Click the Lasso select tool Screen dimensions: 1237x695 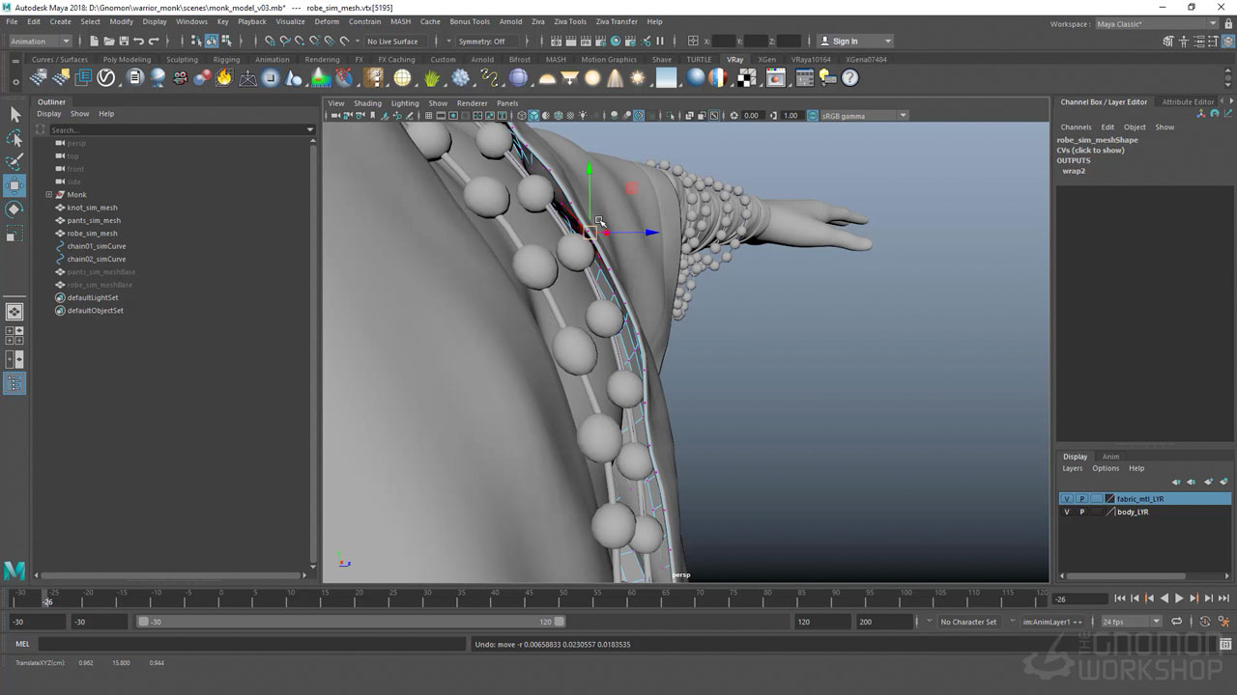tap(14, 138)
